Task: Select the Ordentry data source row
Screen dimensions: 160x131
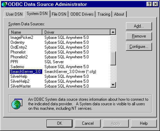Action: 17,42
